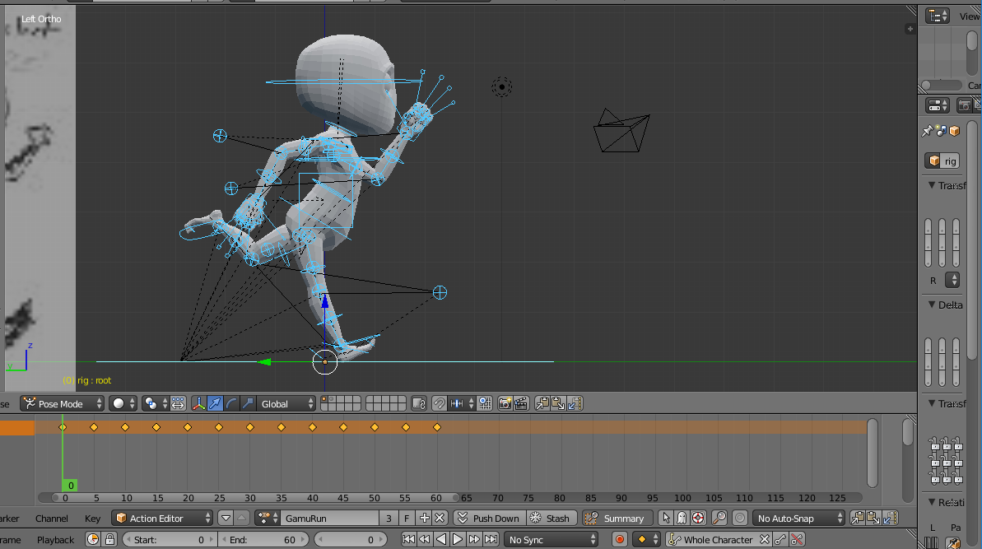This screenshot has width=982, height=549.
Task: Click the copy pose icon
Action: [x=542, y=403]
